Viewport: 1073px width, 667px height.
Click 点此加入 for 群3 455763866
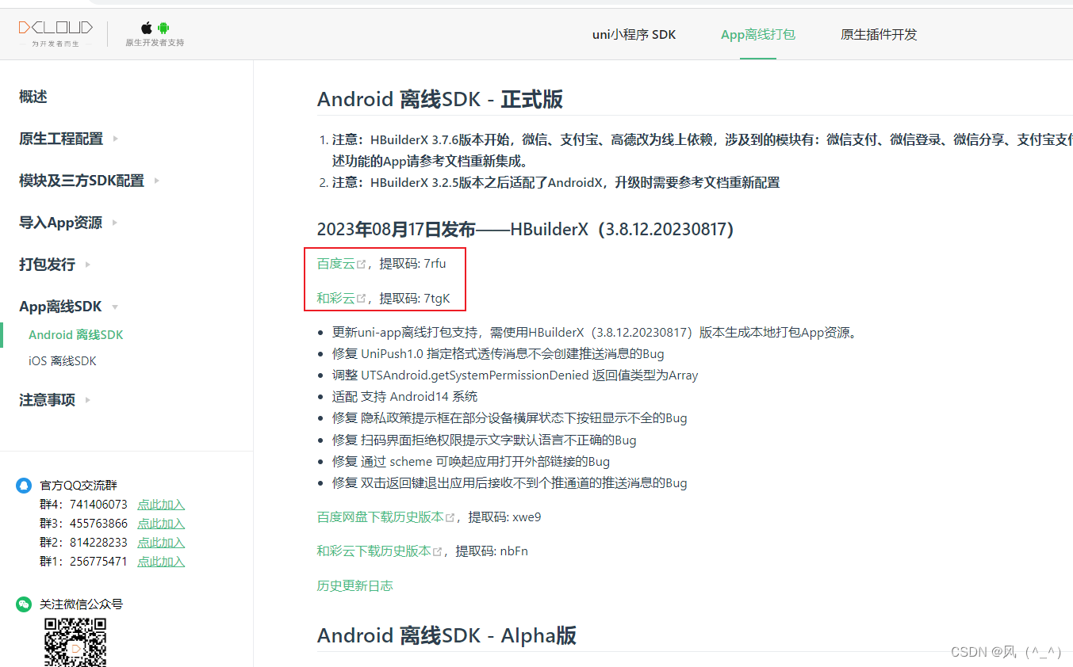[161, 524]
